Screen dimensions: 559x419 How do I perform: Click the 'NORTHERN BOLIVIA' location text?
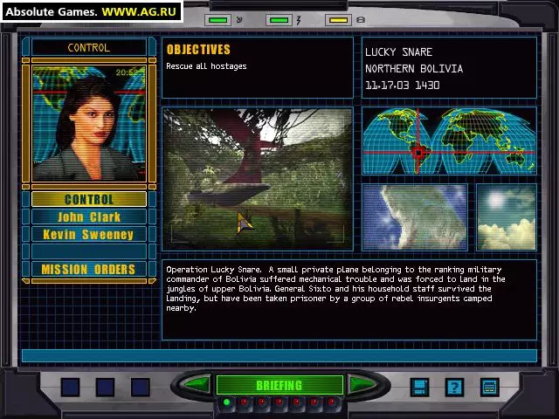(x=414, y=68)
